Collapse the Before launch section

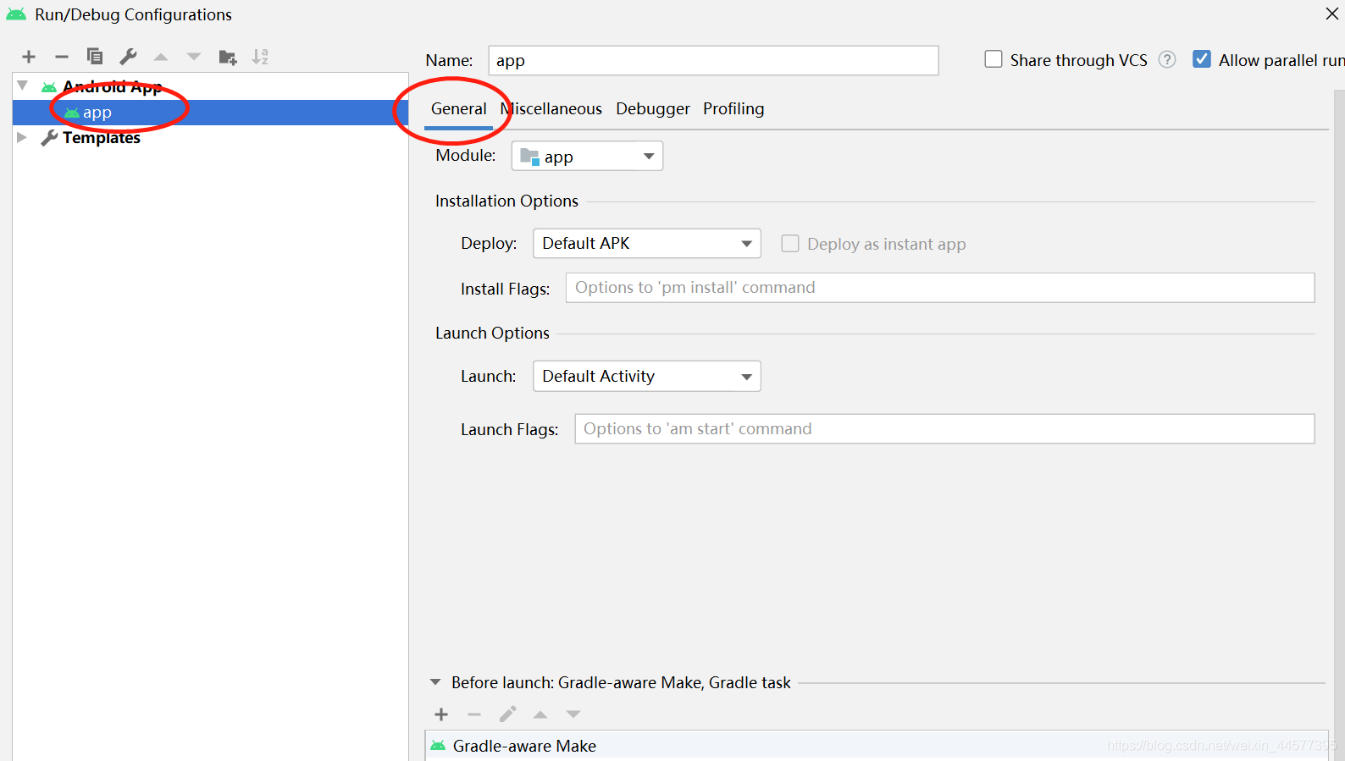coord(435,682)
